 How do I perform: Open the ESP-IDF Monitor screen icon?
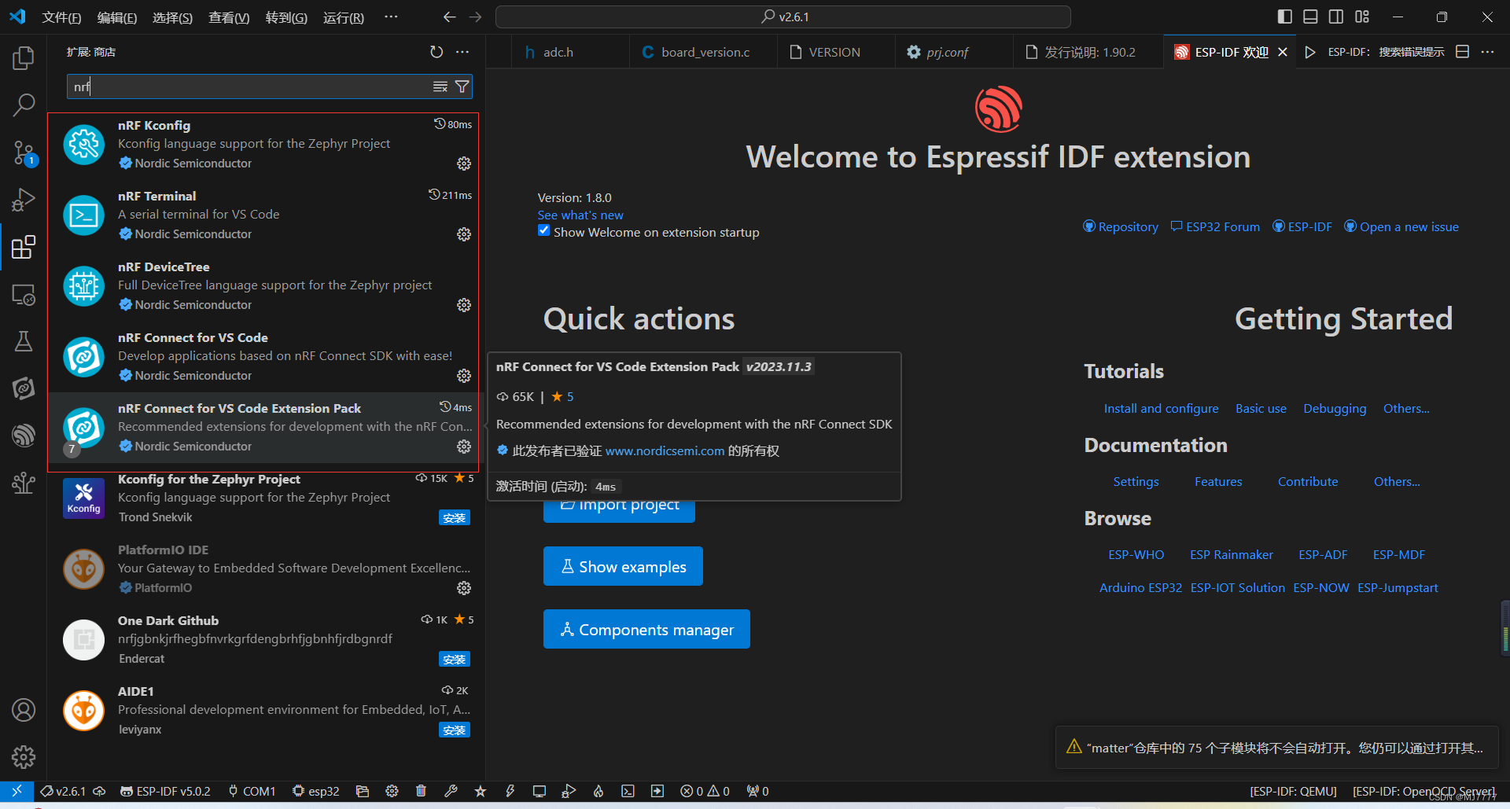pos(540,791)
